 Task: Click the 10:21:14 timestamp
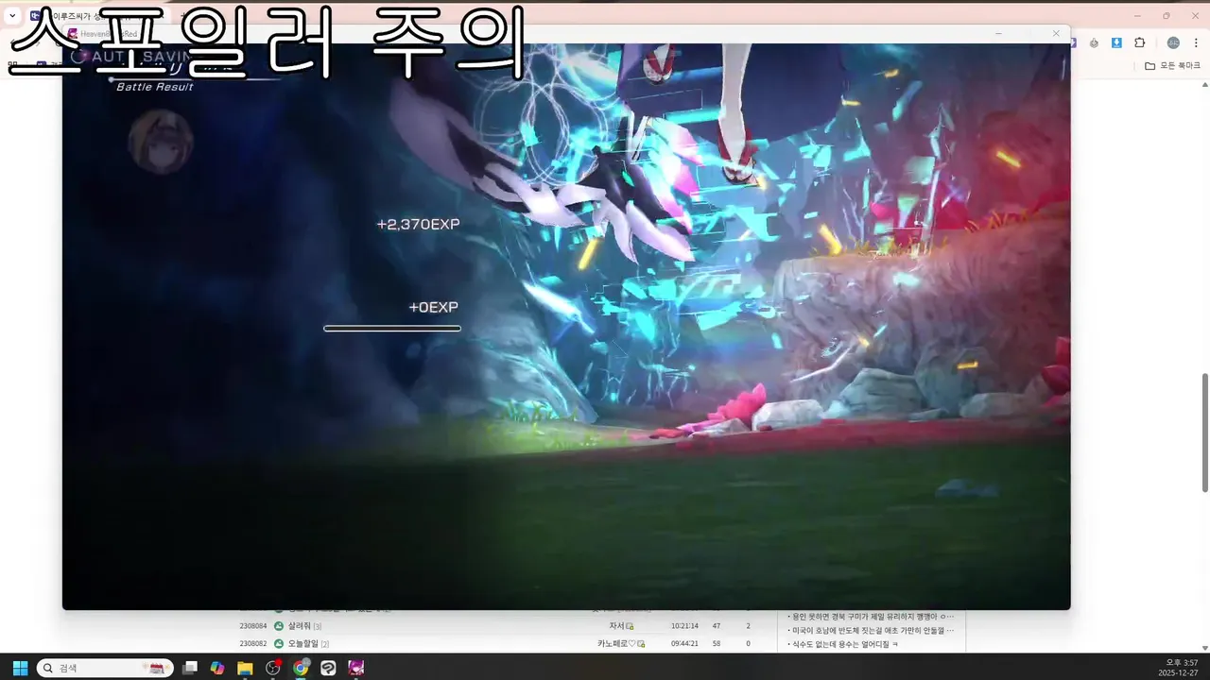pyautogui.click(x=684, y=626)
